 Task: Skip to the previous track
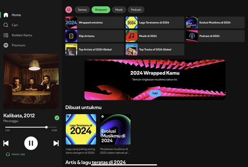(x=6, y=143)
